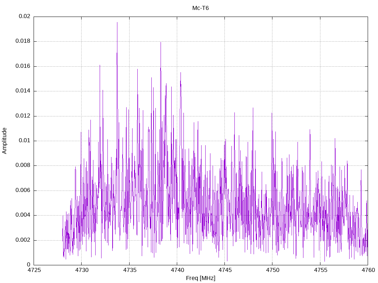Click the 4730 x-axis tick label
378x283 pixels.
82,270
